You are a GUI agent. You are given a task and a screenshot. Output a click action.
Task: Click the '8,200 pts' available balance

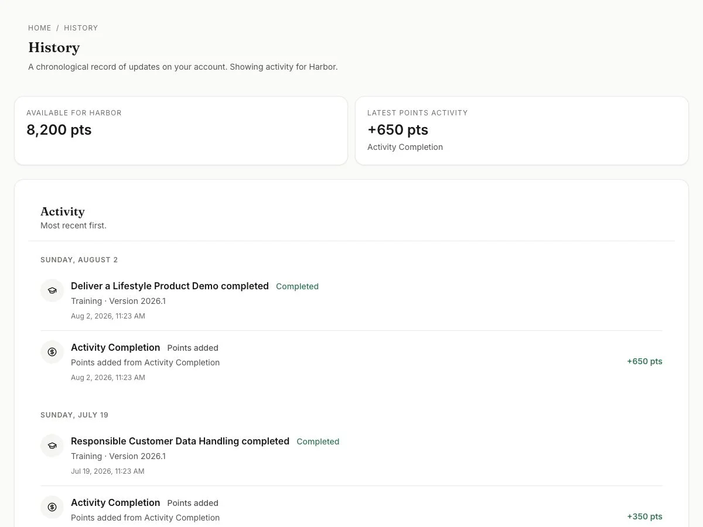59,130
